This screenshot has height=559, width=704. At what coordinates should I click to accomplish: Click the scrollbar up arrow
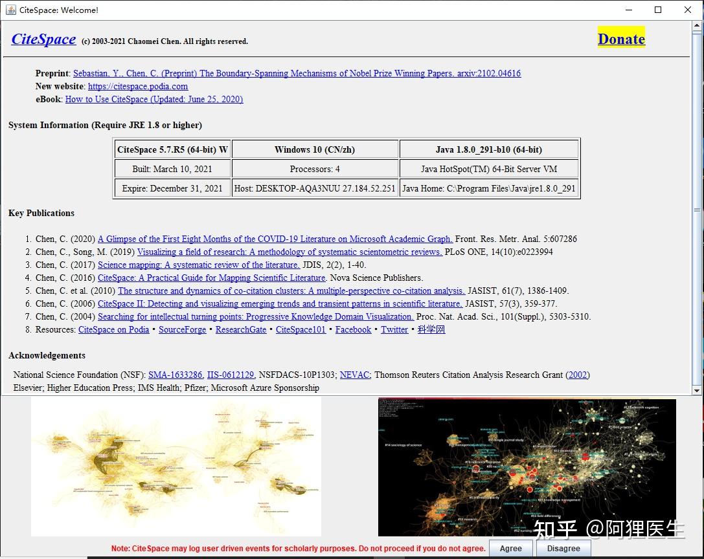(x=697, y=25)
